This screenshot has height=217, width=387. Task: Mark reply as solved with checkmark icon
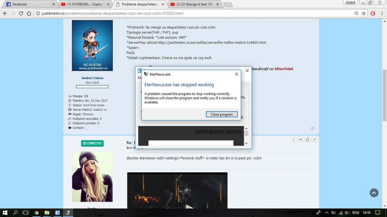click(x=315, y=139)
